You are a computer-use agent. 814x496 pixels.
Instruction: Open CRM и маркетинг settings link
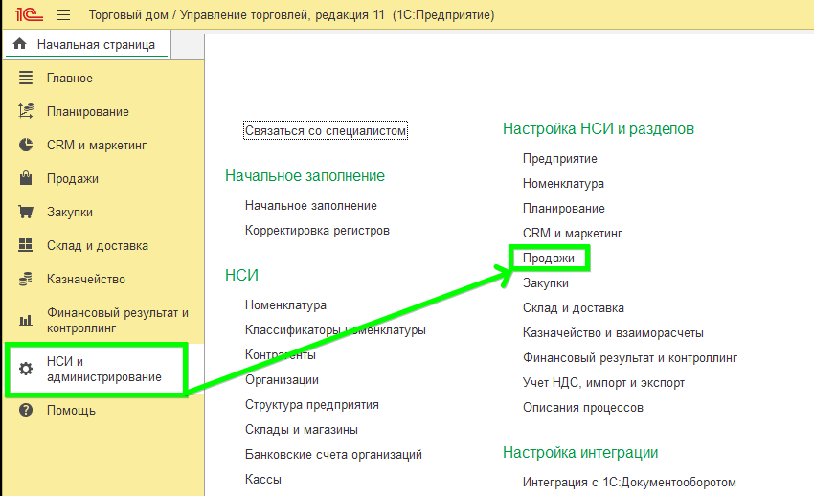tap(573, 233)
